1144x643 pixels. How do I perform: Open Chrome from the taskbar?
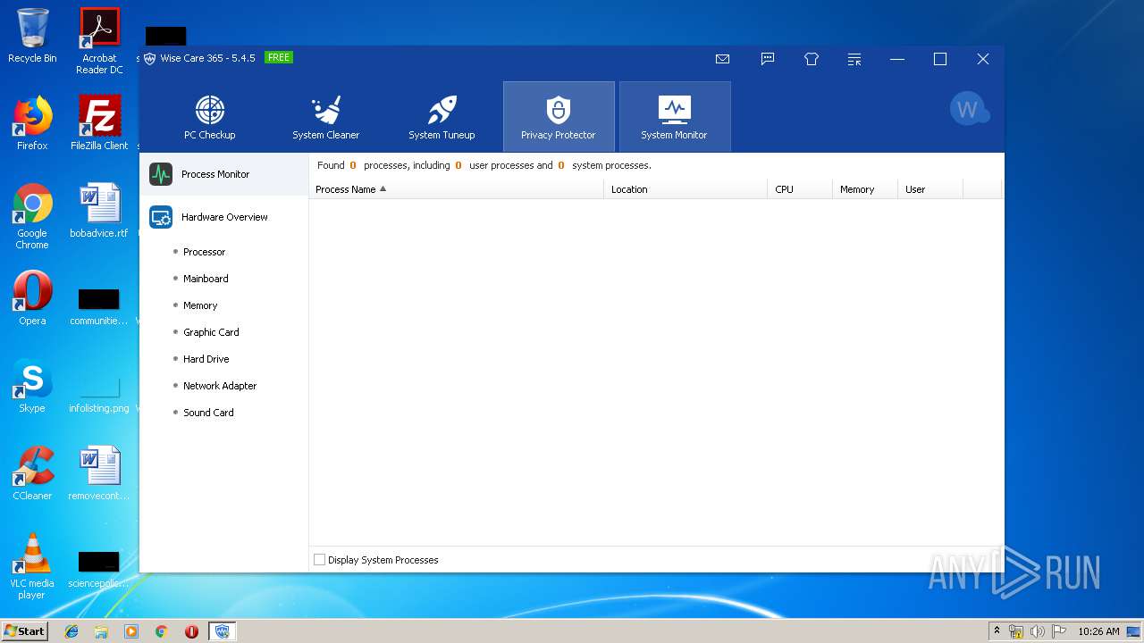[162, 630]
